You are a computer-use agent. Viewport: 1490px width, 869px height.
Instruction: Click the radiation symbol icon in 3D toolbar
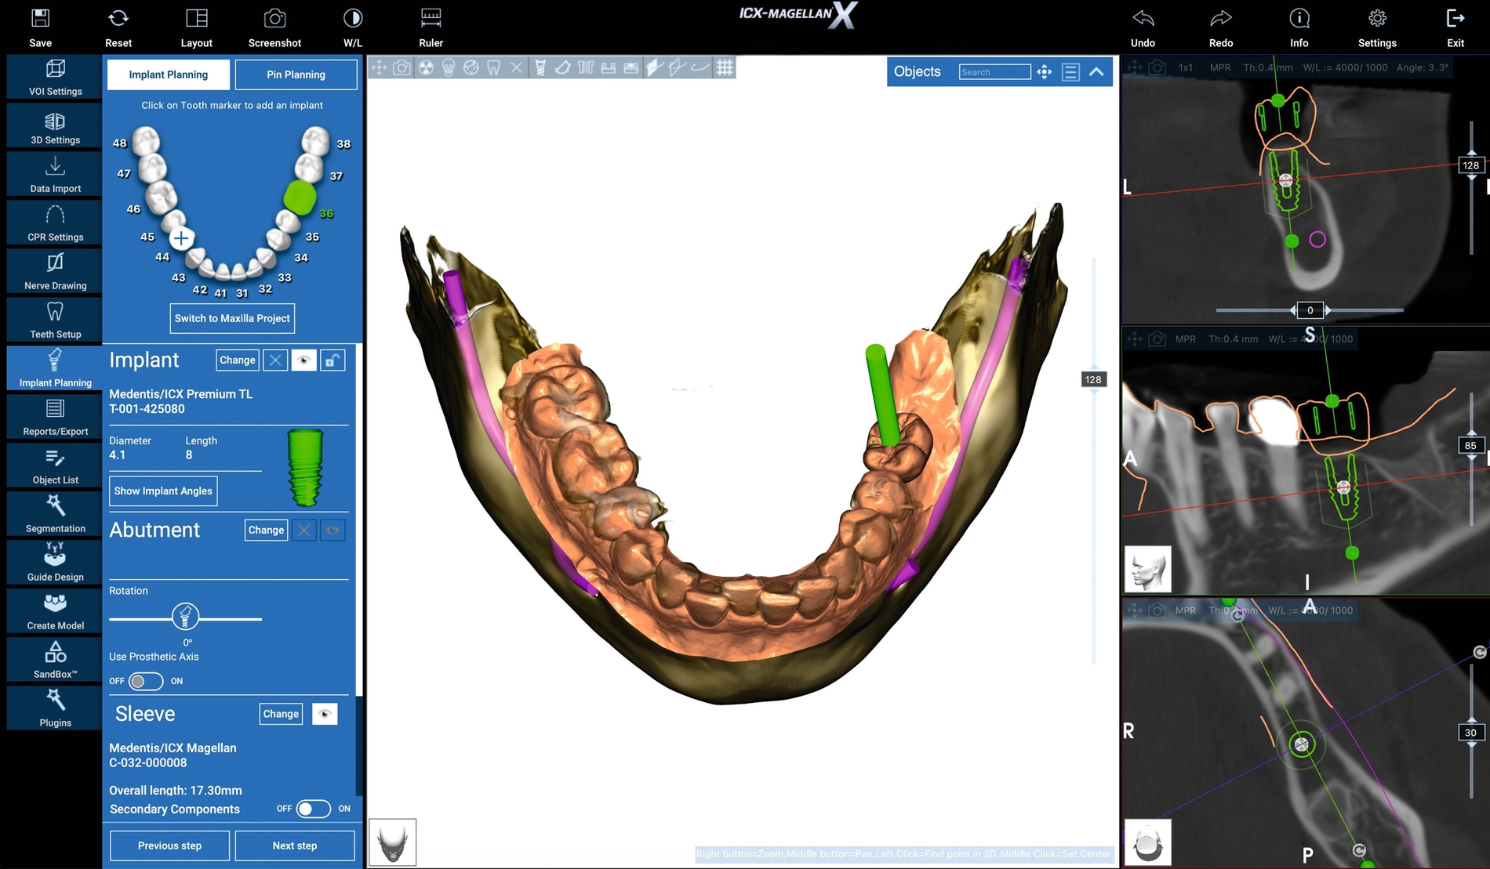(426, 68)
